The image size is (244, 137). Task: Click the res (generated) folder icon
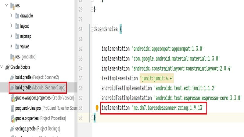point(12,57)
